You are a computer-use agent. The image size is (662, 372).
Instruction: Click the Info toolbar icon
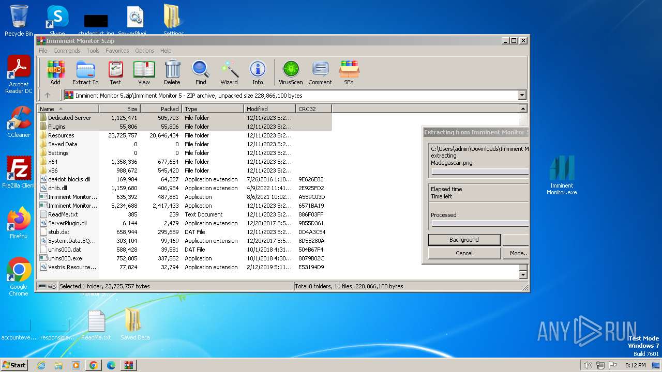[x=258, y=72]
